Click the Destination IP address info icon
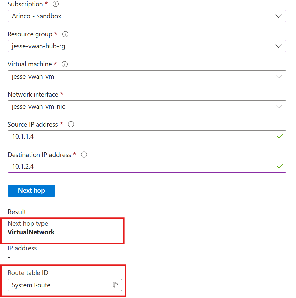Screen dimensions: 296x298 pyautogui.click(x=84, y=155)
